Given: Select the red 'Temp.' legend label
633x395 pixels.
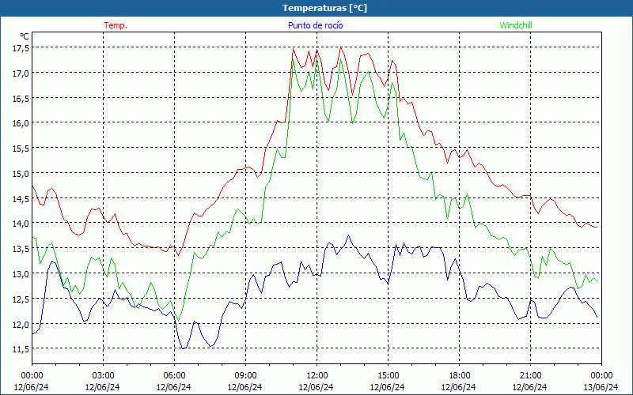Looking at the screenshot, I should click(116, 25).
